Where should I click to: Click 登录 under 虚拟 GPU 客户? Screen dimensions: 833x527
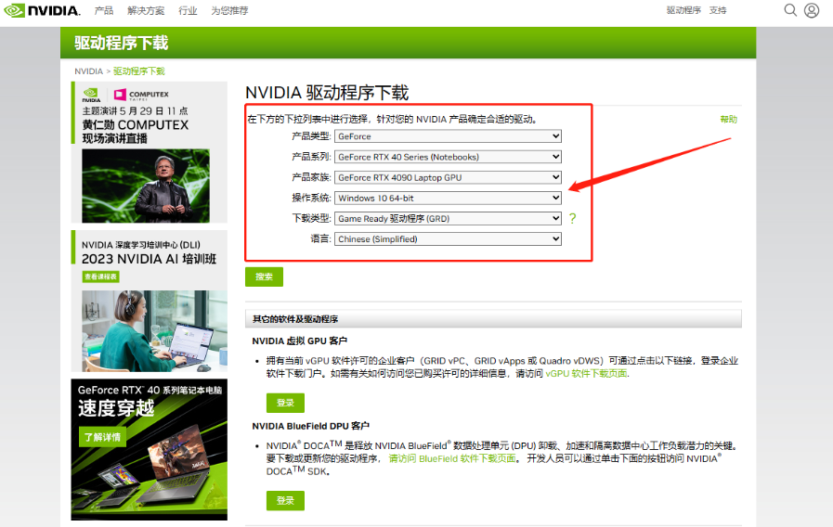pyautogui.click(x=285, y=403)
